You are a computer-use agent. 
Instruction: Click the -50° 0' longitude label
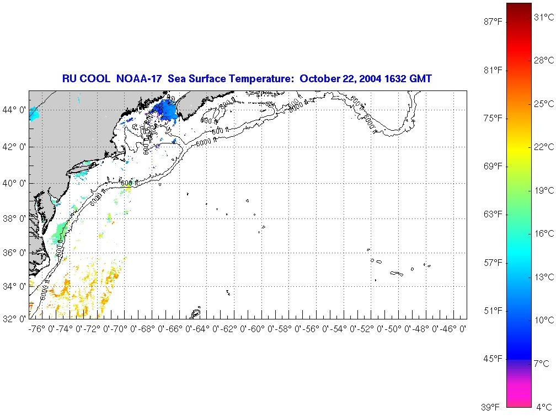tap(398, 329)
